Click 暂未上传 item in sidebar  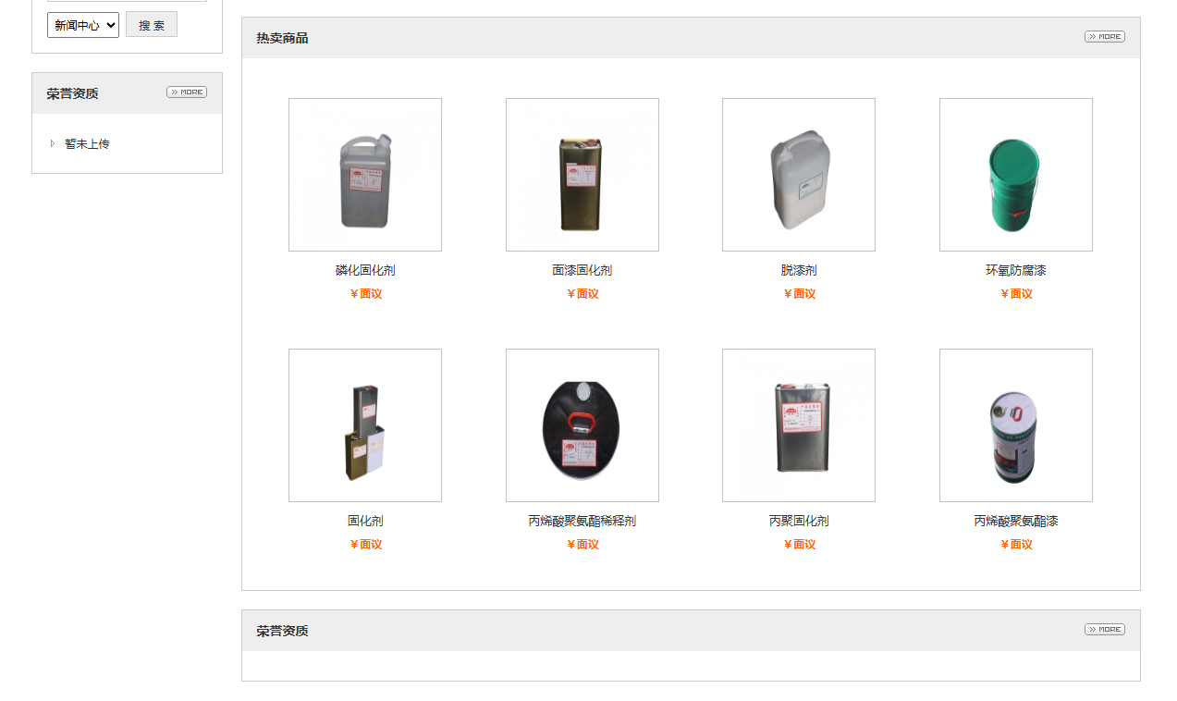(x=87, y=144)
